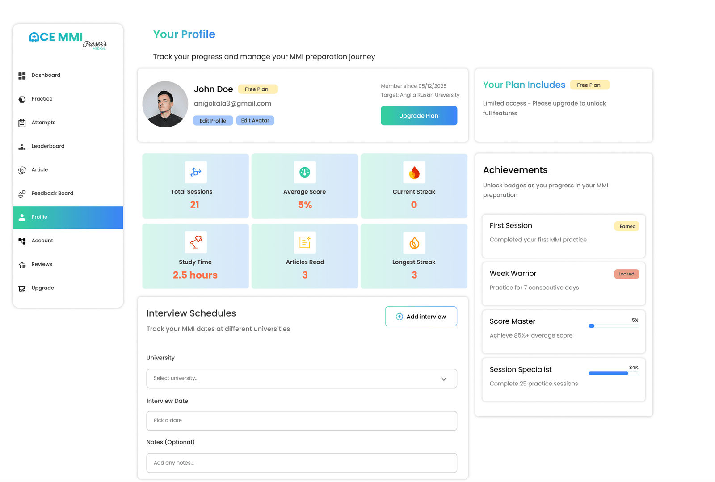This screenshot has width=715, height=482.
Task: Click the Articles Read note icon
Action: (305, 242)
